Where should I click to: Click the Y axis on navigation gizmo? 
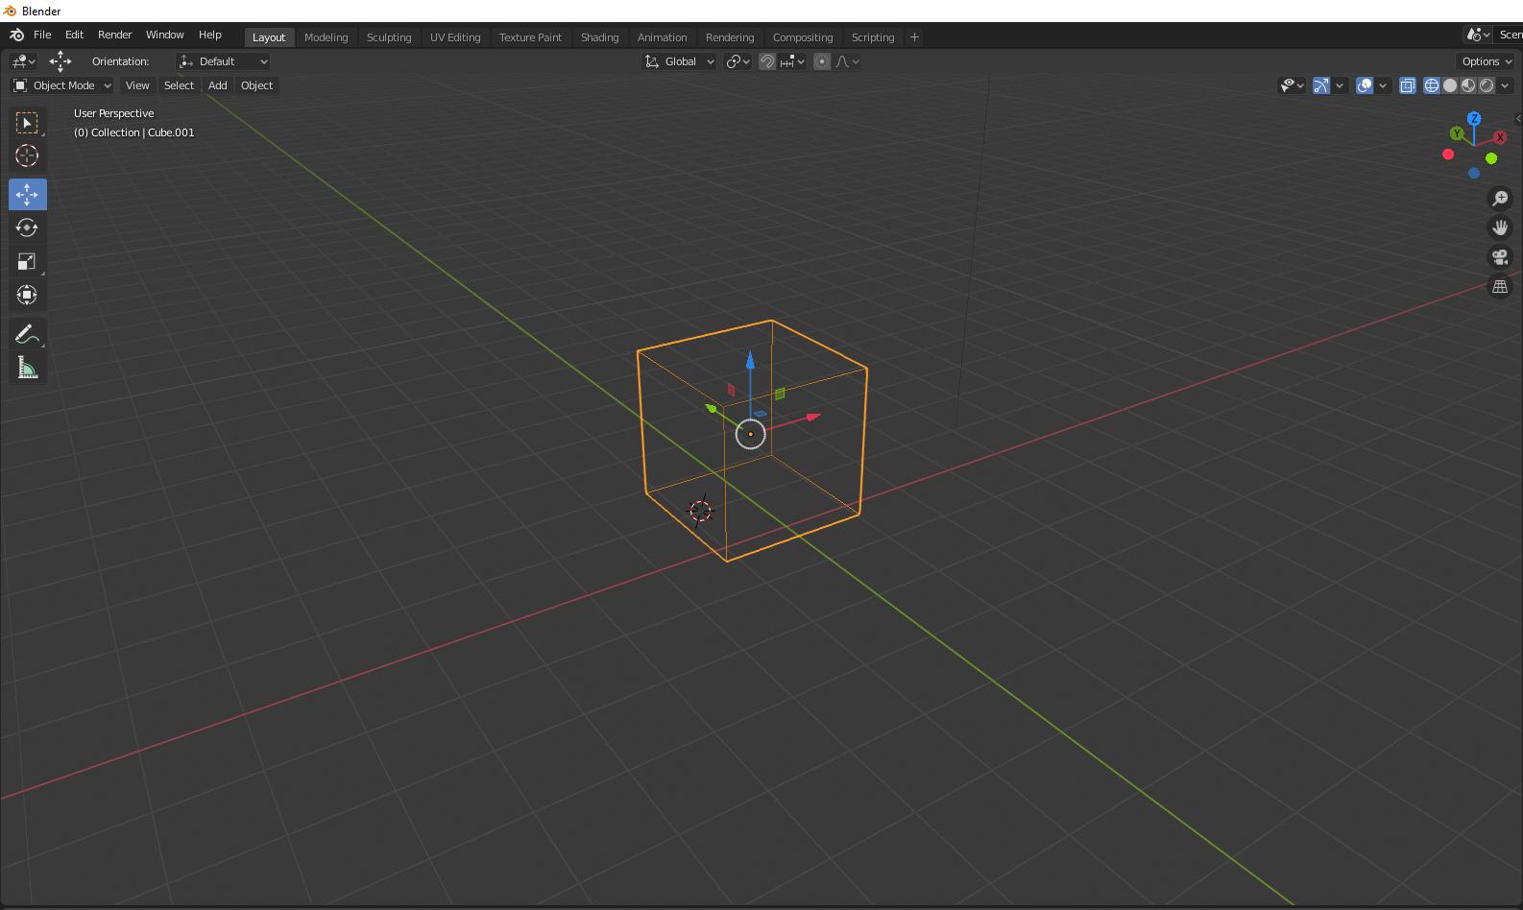[1457, 133]
